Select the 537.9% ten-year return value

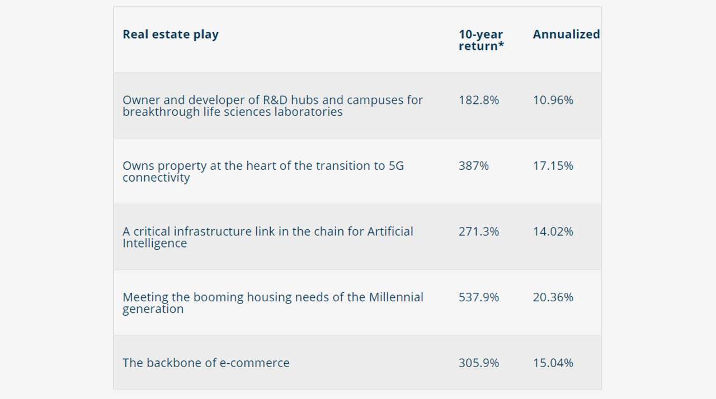click(479, 297)
